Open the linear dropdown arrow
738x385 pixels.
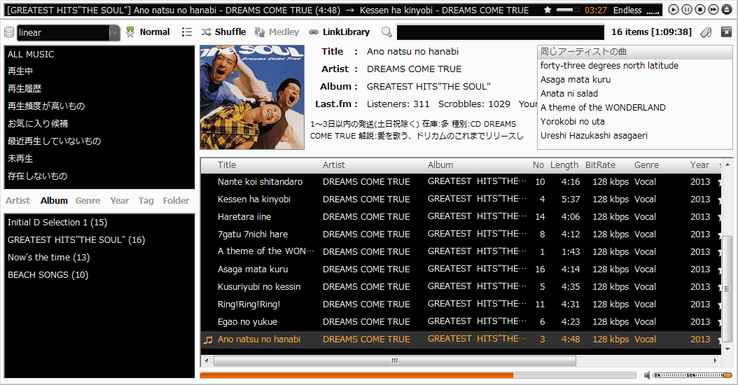[114, 32]
